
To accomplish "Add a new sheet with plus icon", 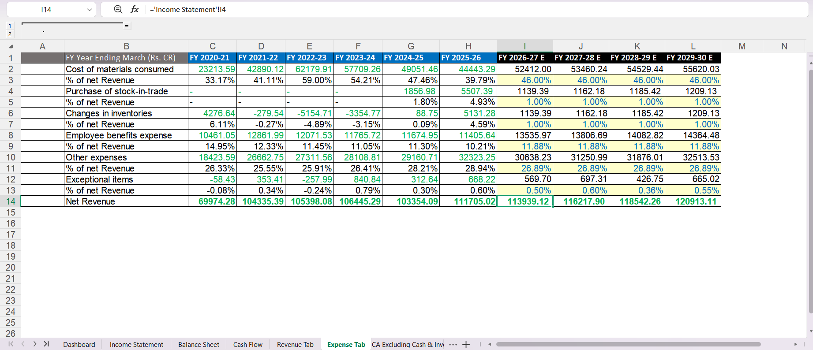I will (466, 345).
